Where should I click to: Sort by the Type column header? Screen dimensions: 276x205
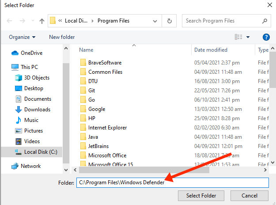tap(263, 50)
